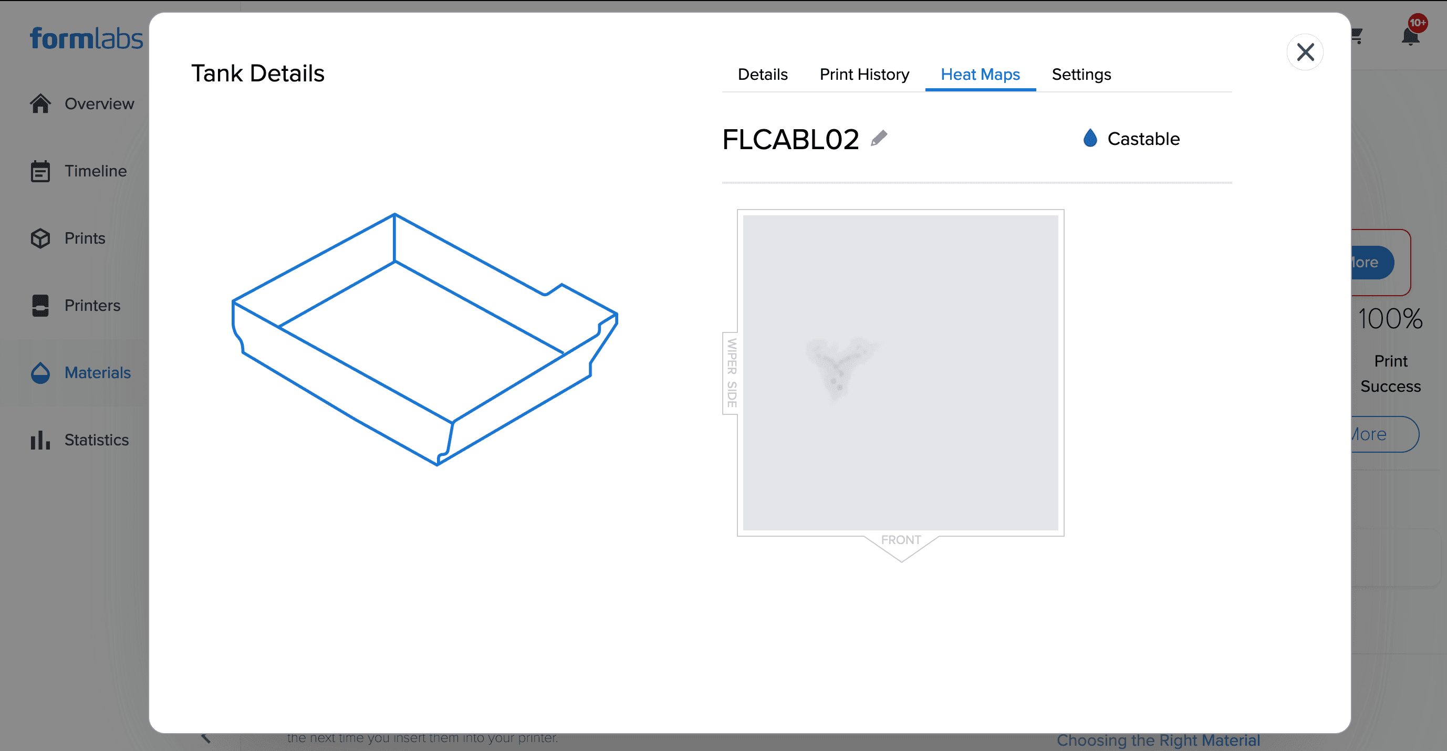Click the Prints cube icon
Screen dimensions: 1447x751
(40, 238)
